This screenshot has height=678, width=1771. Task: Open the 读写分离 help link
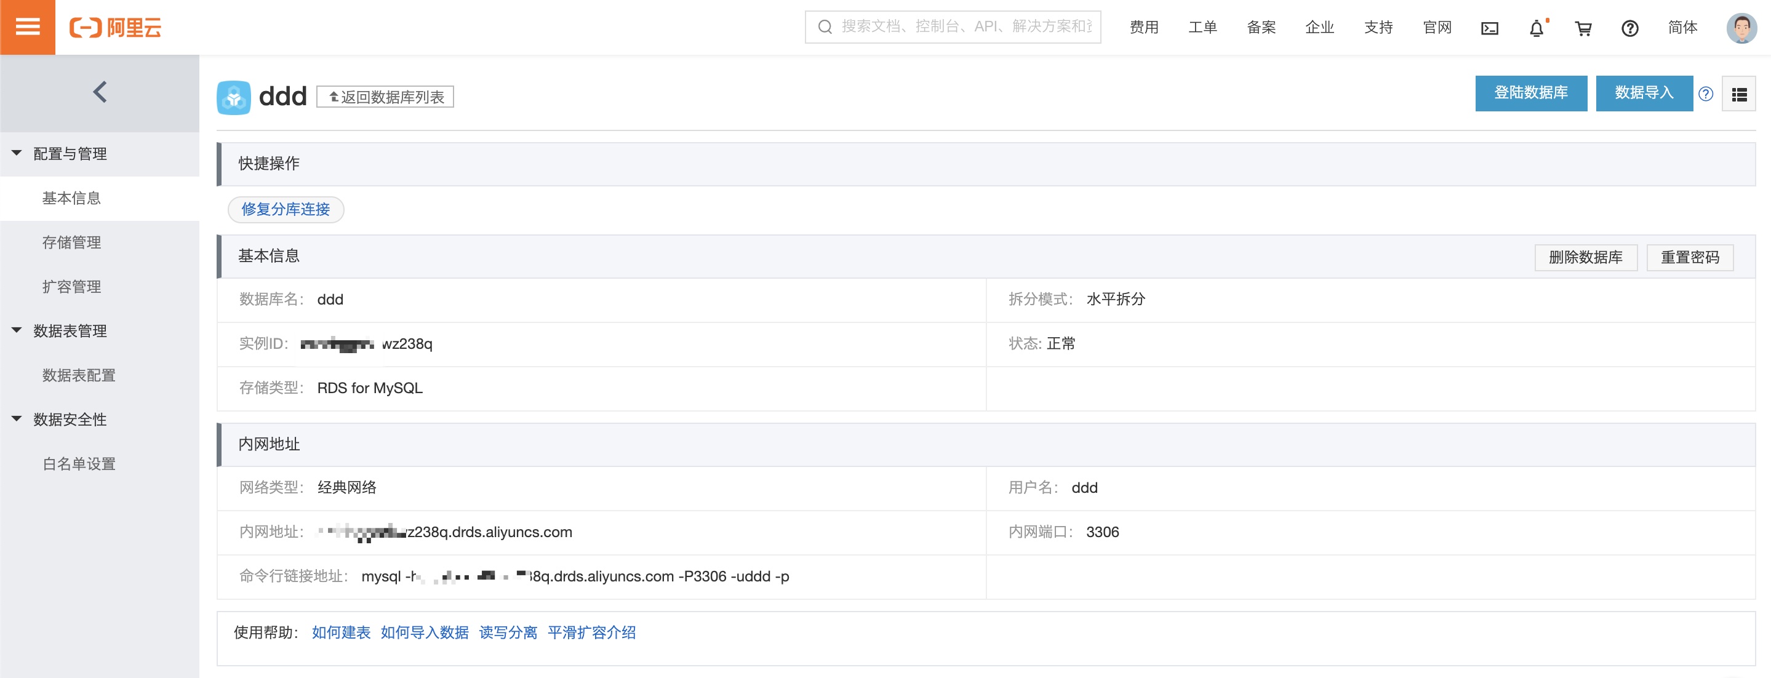508,632
